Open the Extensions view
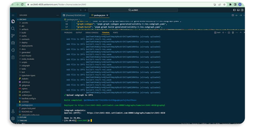The width and height of the screenshot is (254, 132). tap(13, 50)
